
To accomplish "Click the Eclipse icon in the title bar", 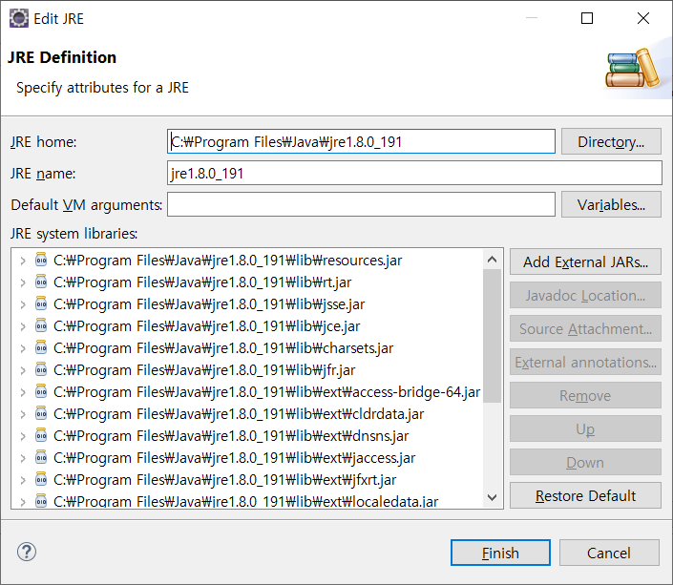I will click(x=19, y=18).
